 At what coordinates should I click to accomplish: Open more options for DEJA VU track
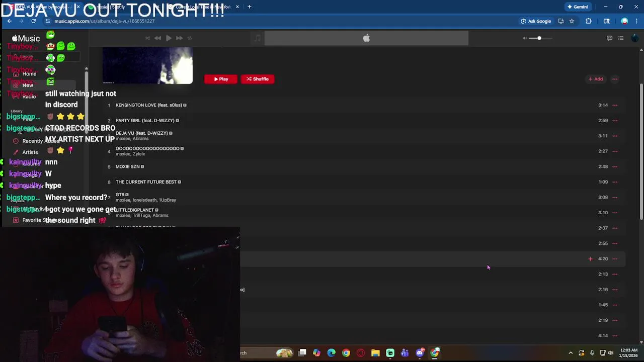(615, 136)
